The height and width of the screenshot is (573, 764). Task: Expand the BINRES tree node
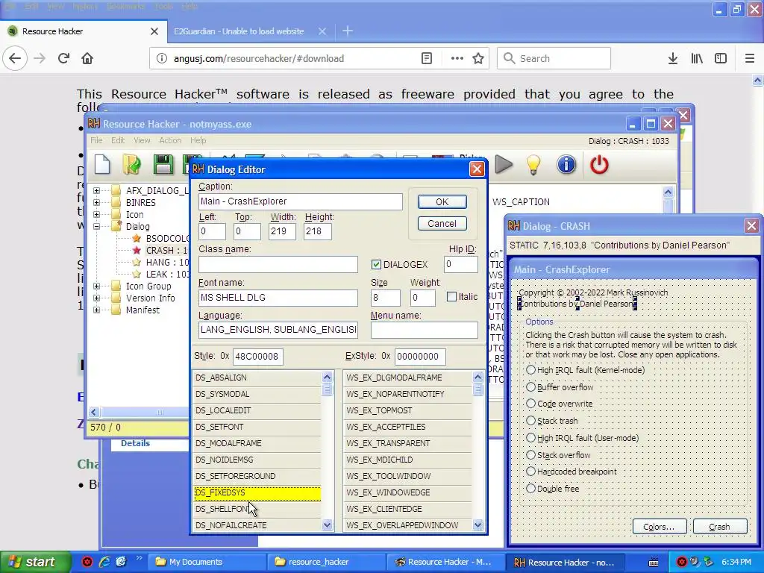96,202
